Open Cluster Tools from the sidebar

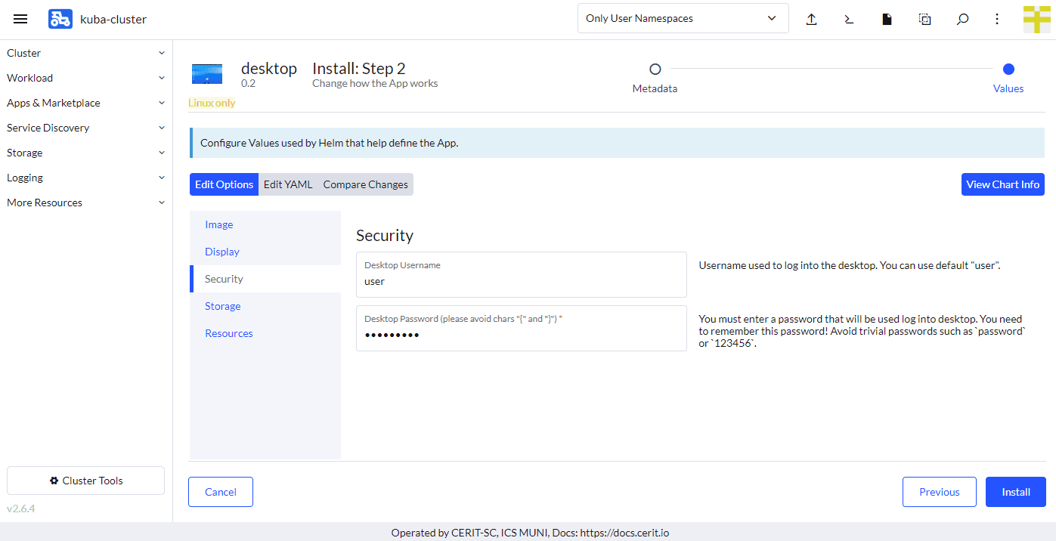pyautogui.click(x=85, y=480)
